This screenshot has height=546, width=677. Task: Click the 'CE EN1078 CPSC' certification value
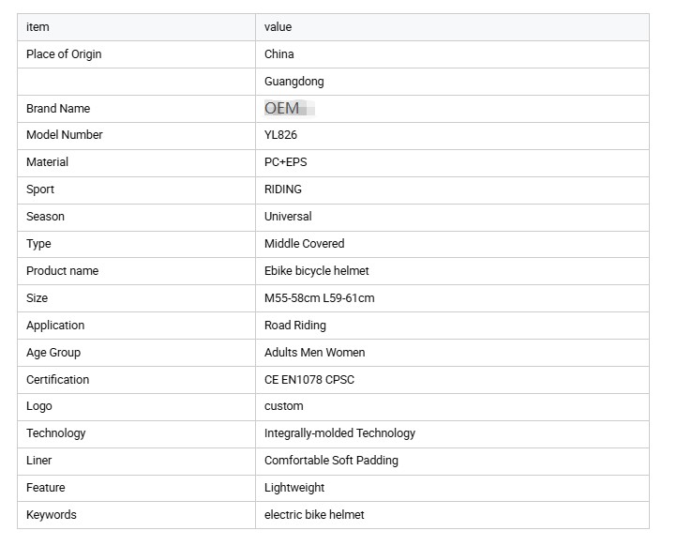click(x=309, y=380)
